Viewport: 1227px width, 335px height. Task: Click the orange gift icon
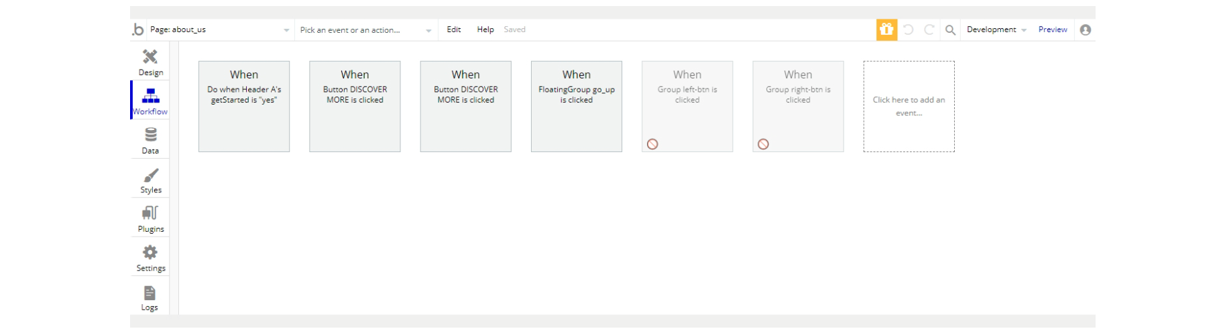coord(886,29)
